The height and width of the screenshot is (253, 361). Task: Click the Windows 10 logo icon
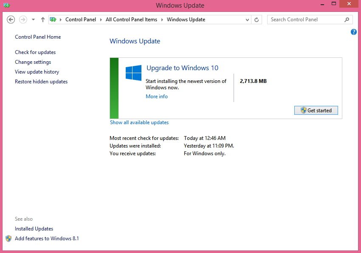click(133, 73)
